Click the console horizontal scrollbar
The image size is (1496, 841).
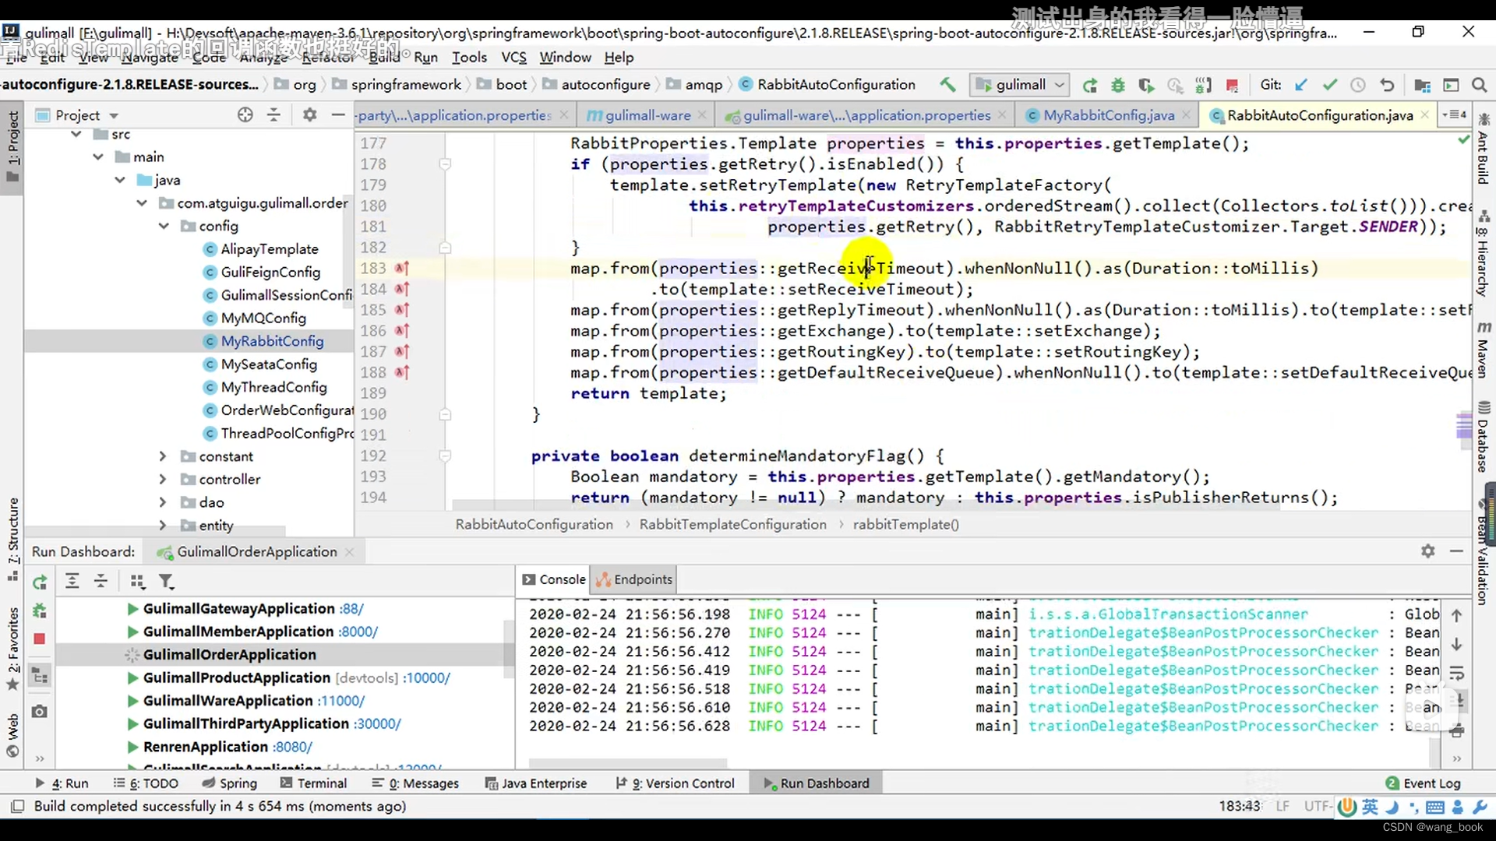627,763
